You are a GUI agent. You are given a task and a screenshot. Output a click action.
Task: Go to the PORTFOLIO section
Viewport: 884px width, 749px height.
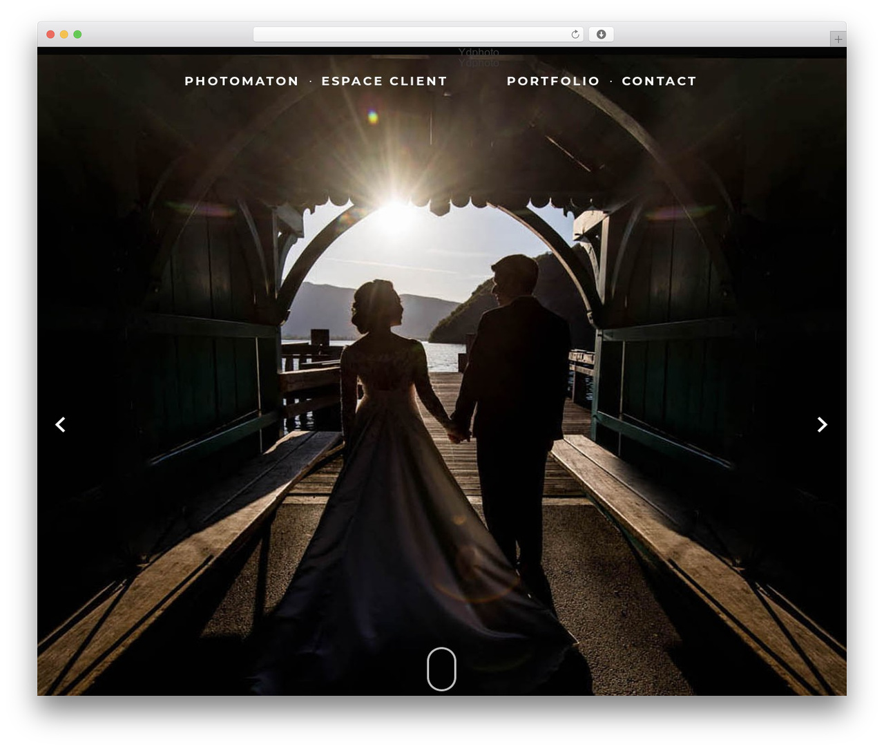click(x=553, y=81)
